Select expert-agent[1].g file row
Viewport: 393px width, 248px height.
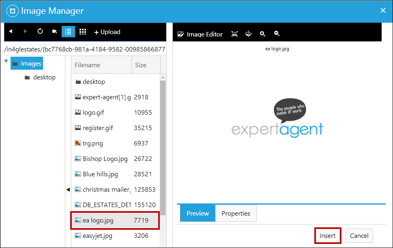(115, 97)
